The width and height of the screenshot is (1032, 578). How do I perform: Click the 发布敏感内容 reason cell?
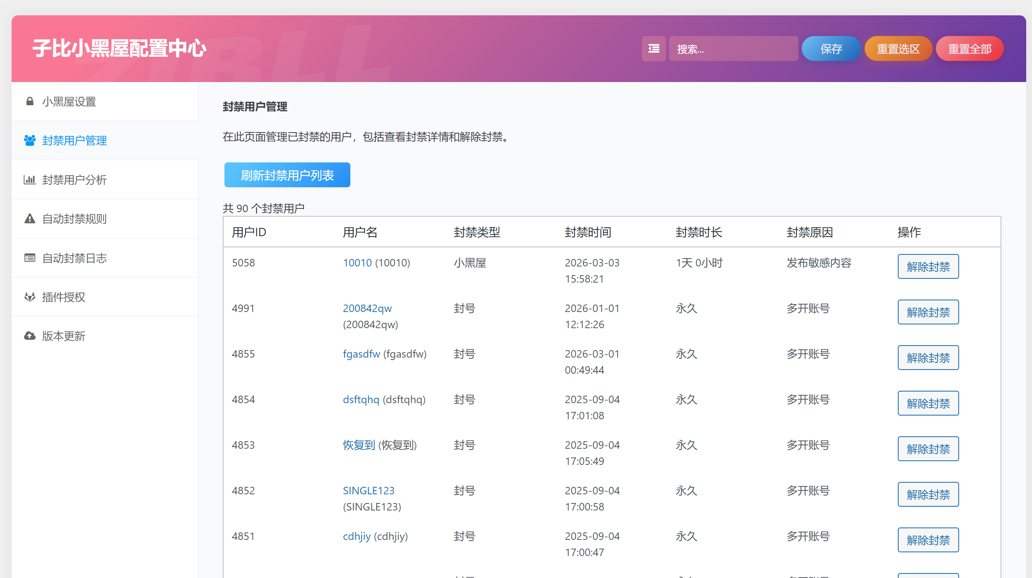(x=819, y=263)
